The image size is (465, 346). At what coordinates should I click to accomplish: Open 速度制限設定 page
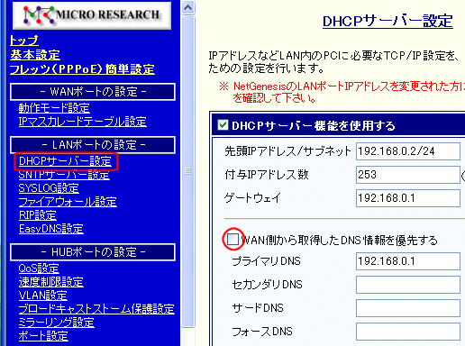tap(51, 282)
